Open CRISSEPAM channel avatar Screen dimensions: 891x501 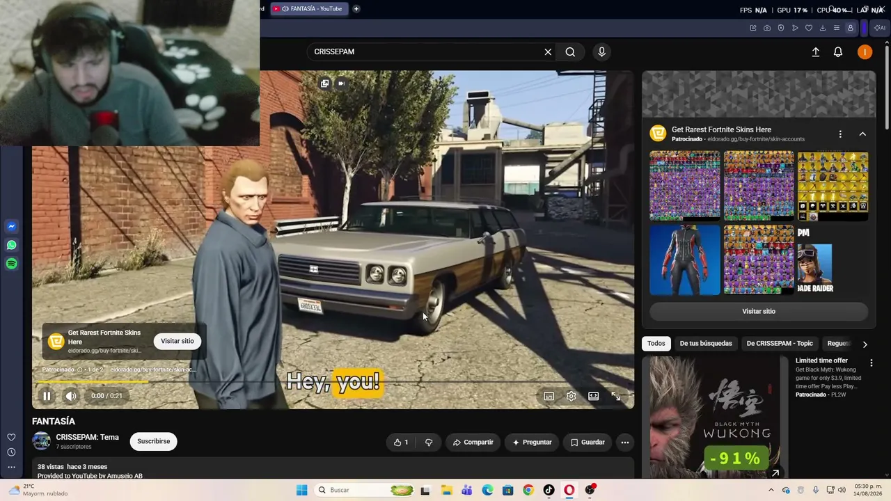[42, 441]
